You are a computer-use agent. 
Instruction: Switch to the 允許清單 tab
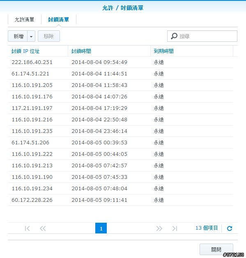tap(24, 20)
